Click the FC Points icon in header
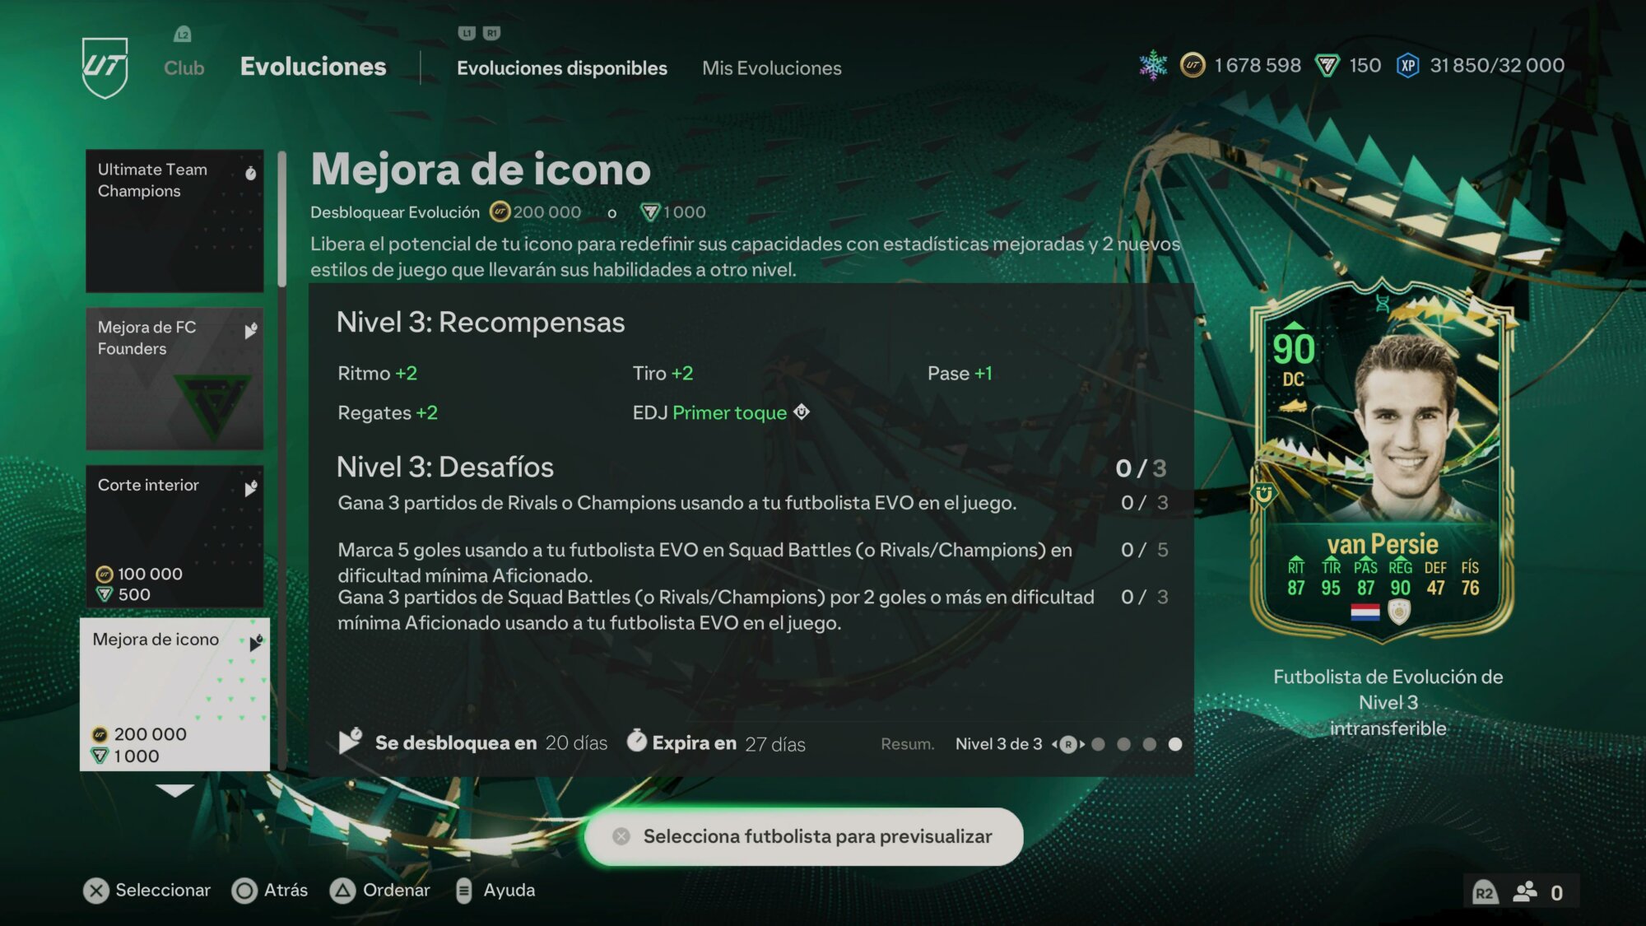The height and width of the screenshot is (926, 1646). pos(1327,65)
